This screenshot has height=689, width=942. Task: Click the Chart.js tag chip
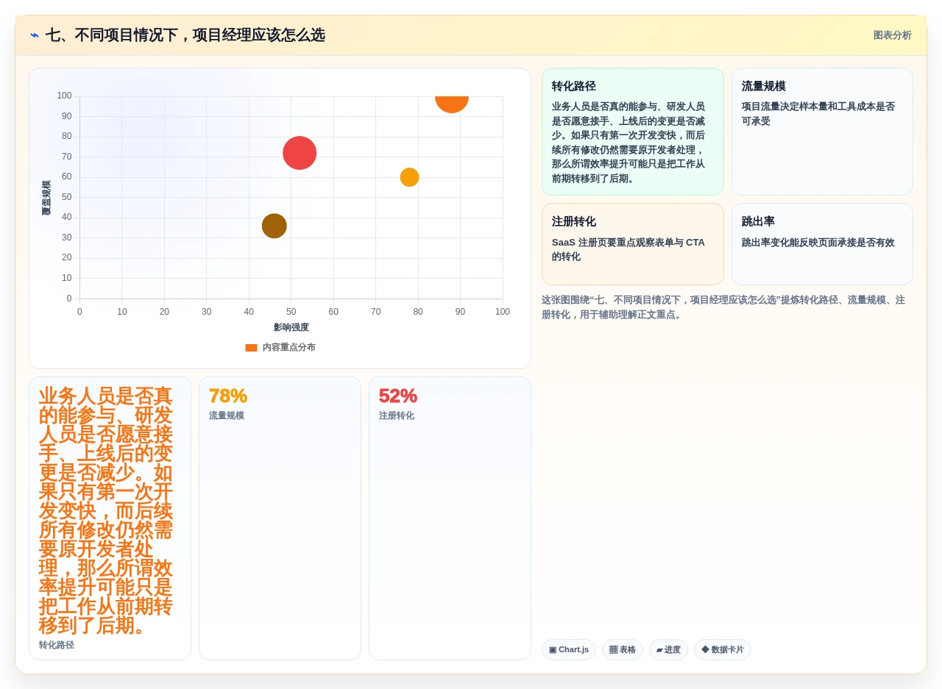pos(569,650)
